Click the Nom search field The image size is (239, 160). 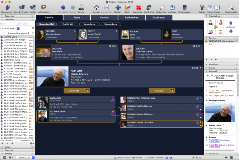(x=9, y=24)
